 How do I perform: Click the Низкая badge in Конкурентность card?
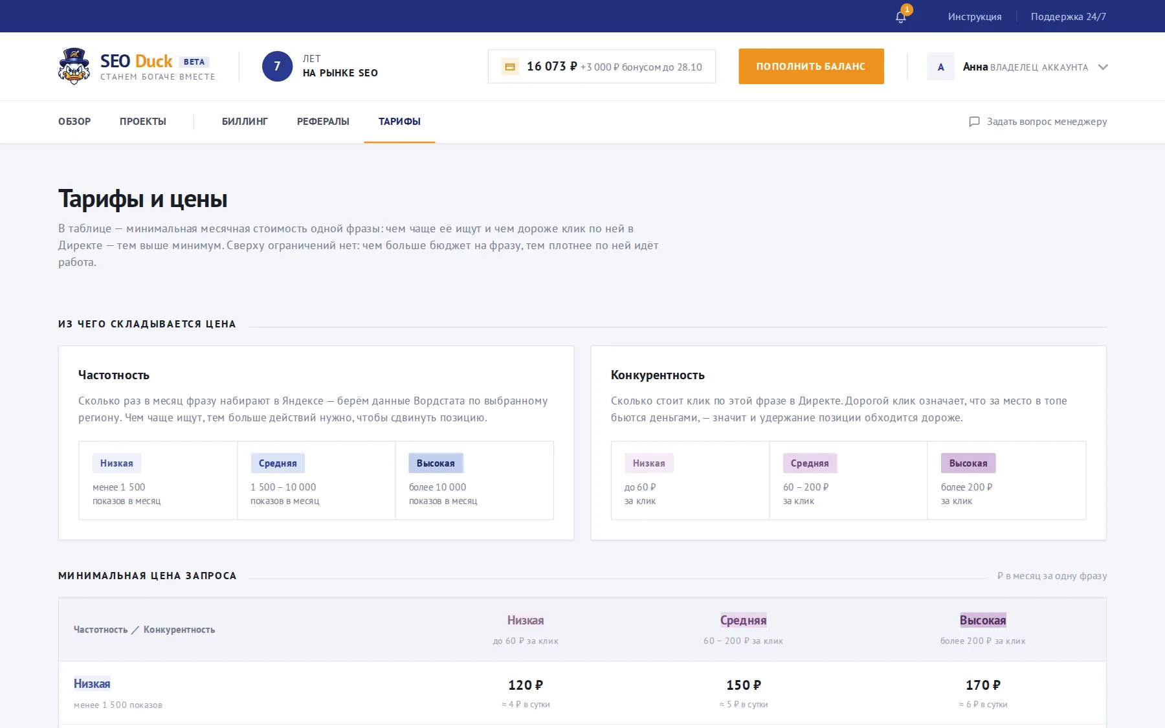click(x=649, y=463)
